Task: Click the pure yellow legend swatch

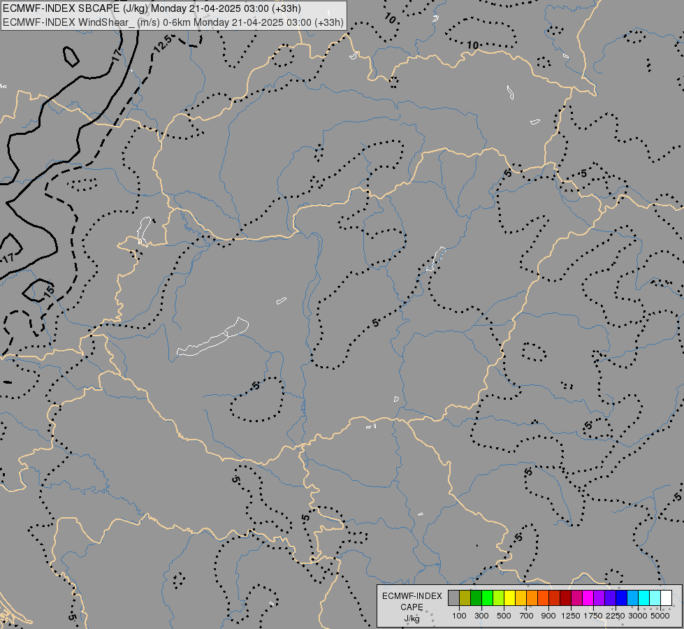Action: (509, 598)
